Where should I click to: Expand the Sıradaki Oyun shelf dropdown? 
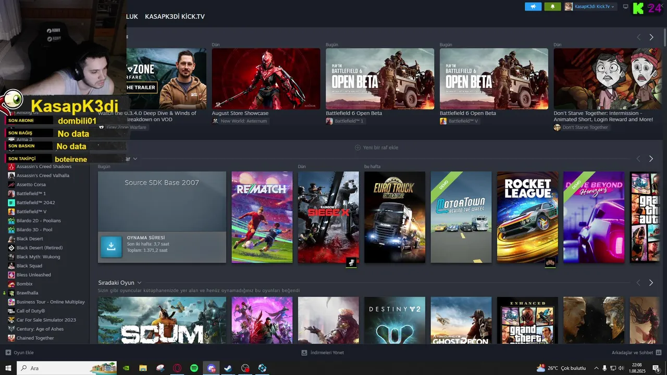click(139, 283)
